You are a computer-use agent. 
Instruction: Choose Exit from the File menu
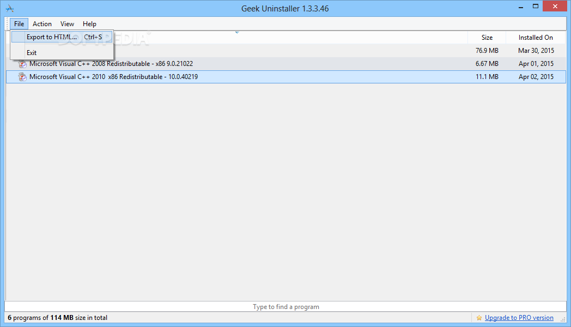62,52
